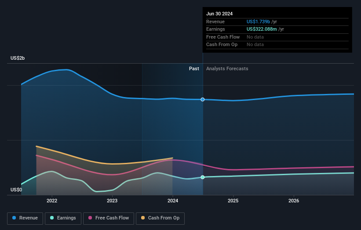The height and width of the screenshot is (230, 361).
Task: Click the US$2b y-axis label
Action: 18,58
